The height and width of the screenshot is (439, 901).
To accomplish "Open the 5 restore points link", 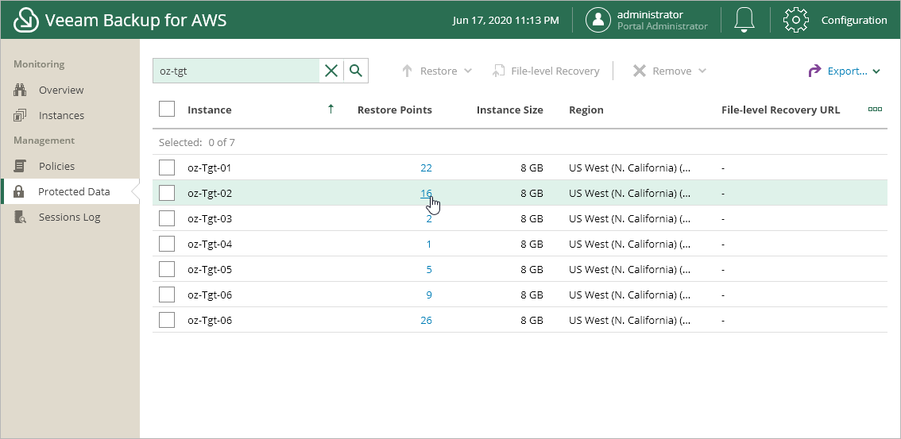I will pyautogui.click(x=429, y=269).
